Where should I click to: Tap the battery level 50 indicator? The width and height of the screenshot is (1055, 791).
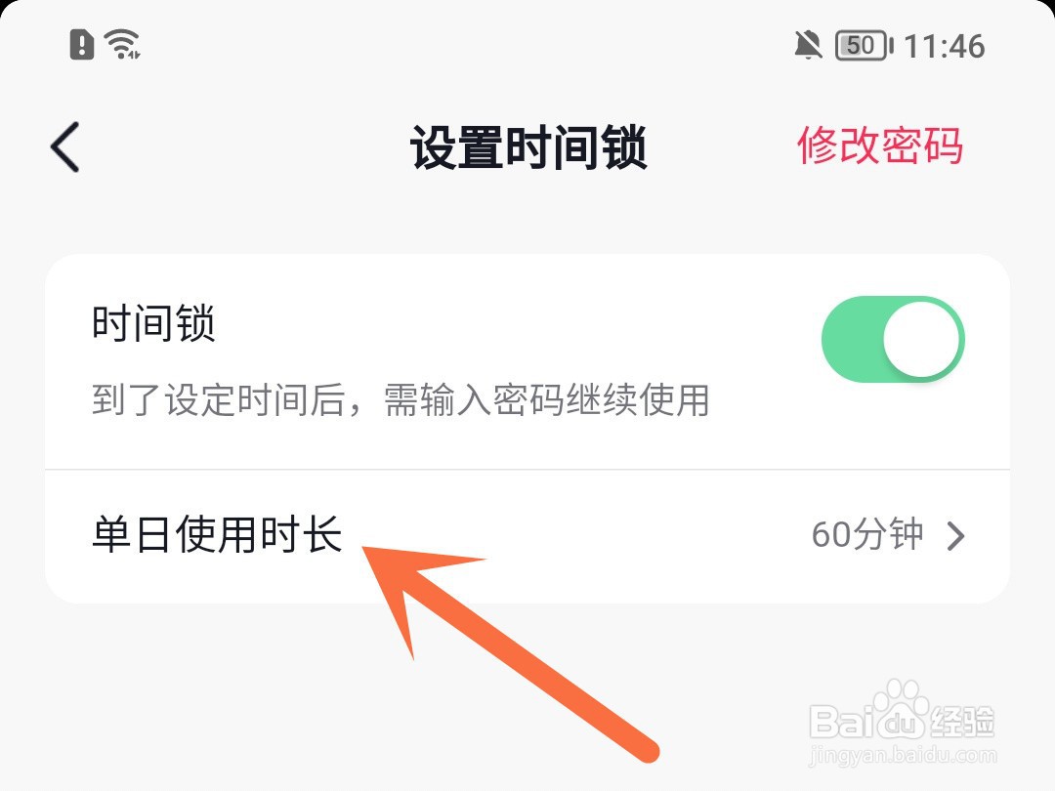point(864,46)
